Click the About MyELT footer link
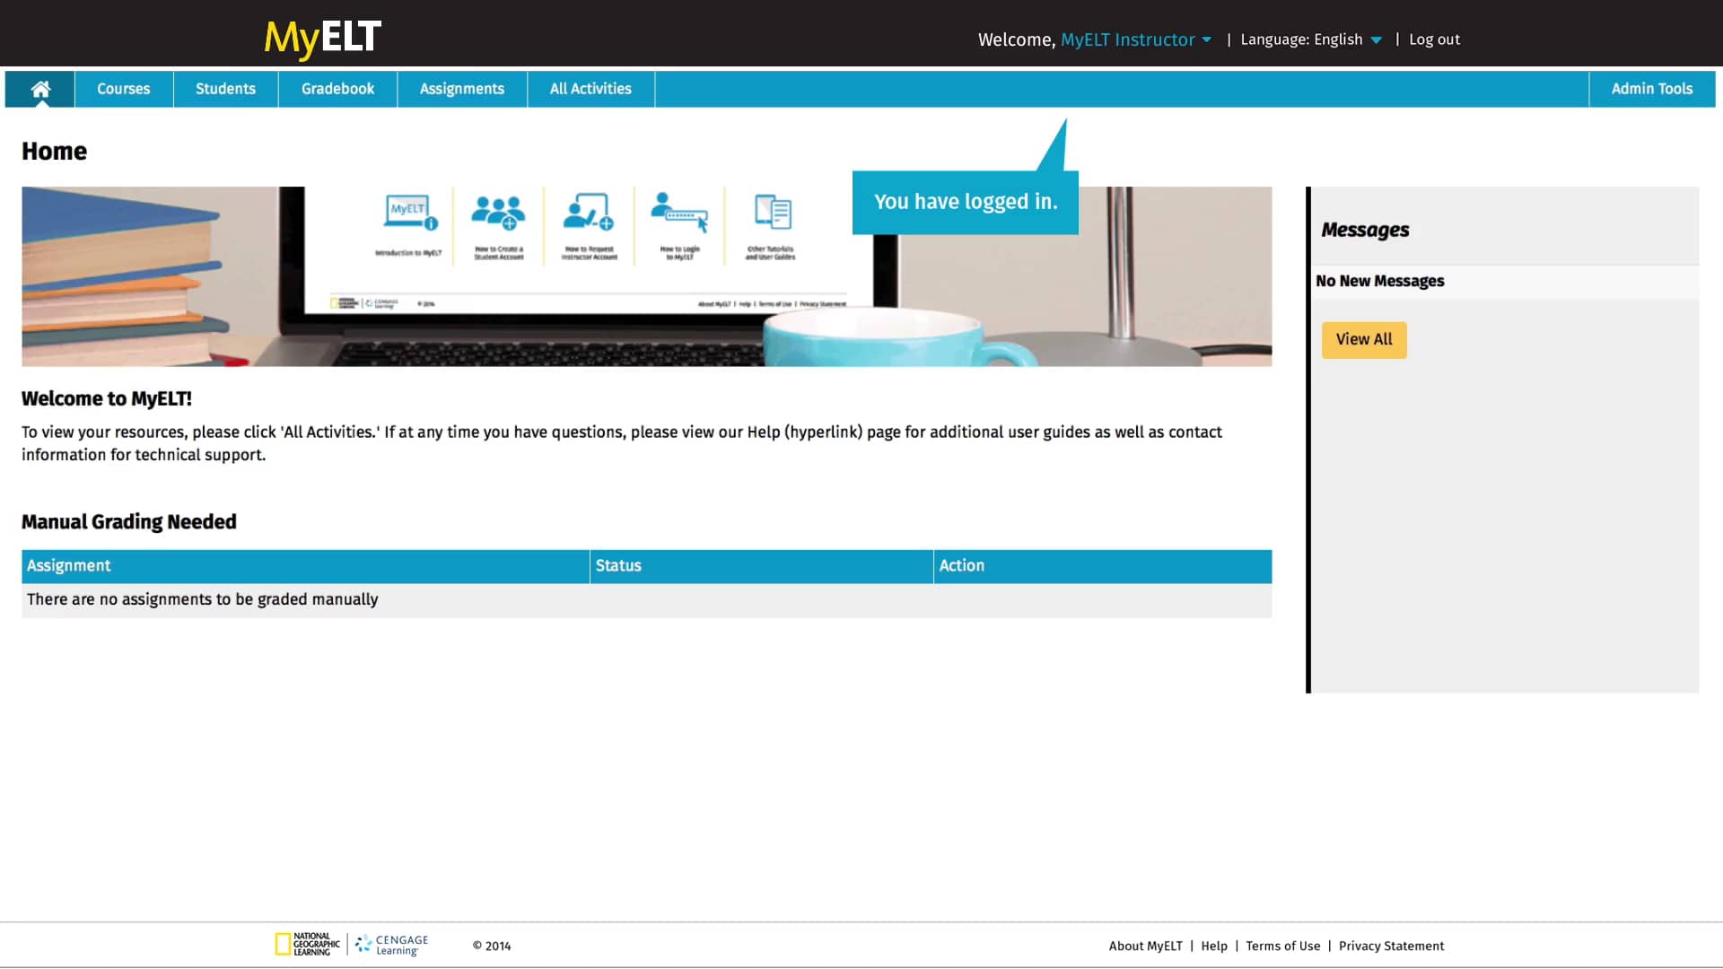This screenshot has width=1723, height=969. 1144,946
